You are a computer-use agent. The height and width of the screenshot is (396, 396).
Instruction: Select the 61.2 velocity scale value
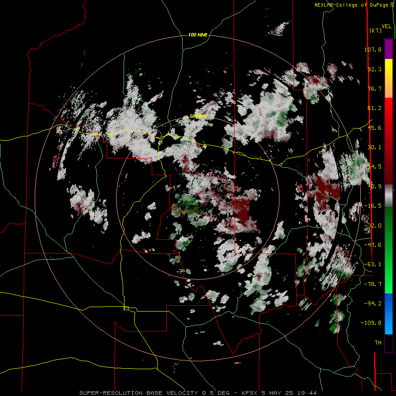374,108
